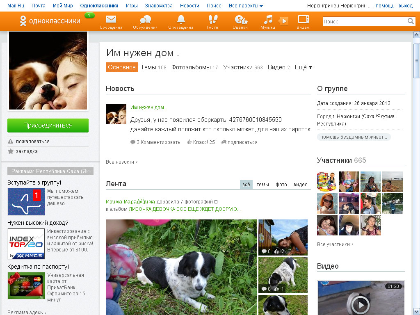Open Музыка note icon
The image size is (420, 315).
click(268, 20)
